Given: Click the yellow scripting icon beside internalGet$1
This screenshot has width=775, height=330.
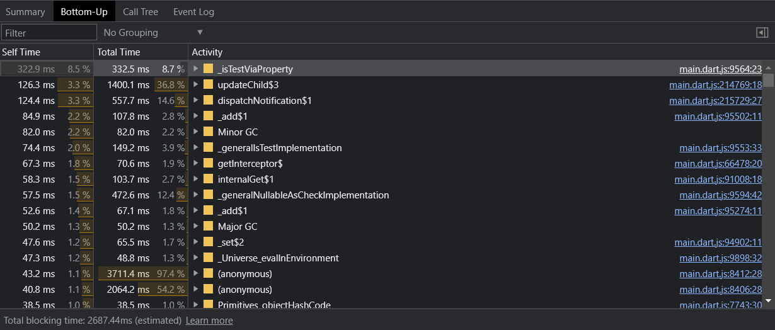Looking at the screenshot, I should (x=208, y=179).
